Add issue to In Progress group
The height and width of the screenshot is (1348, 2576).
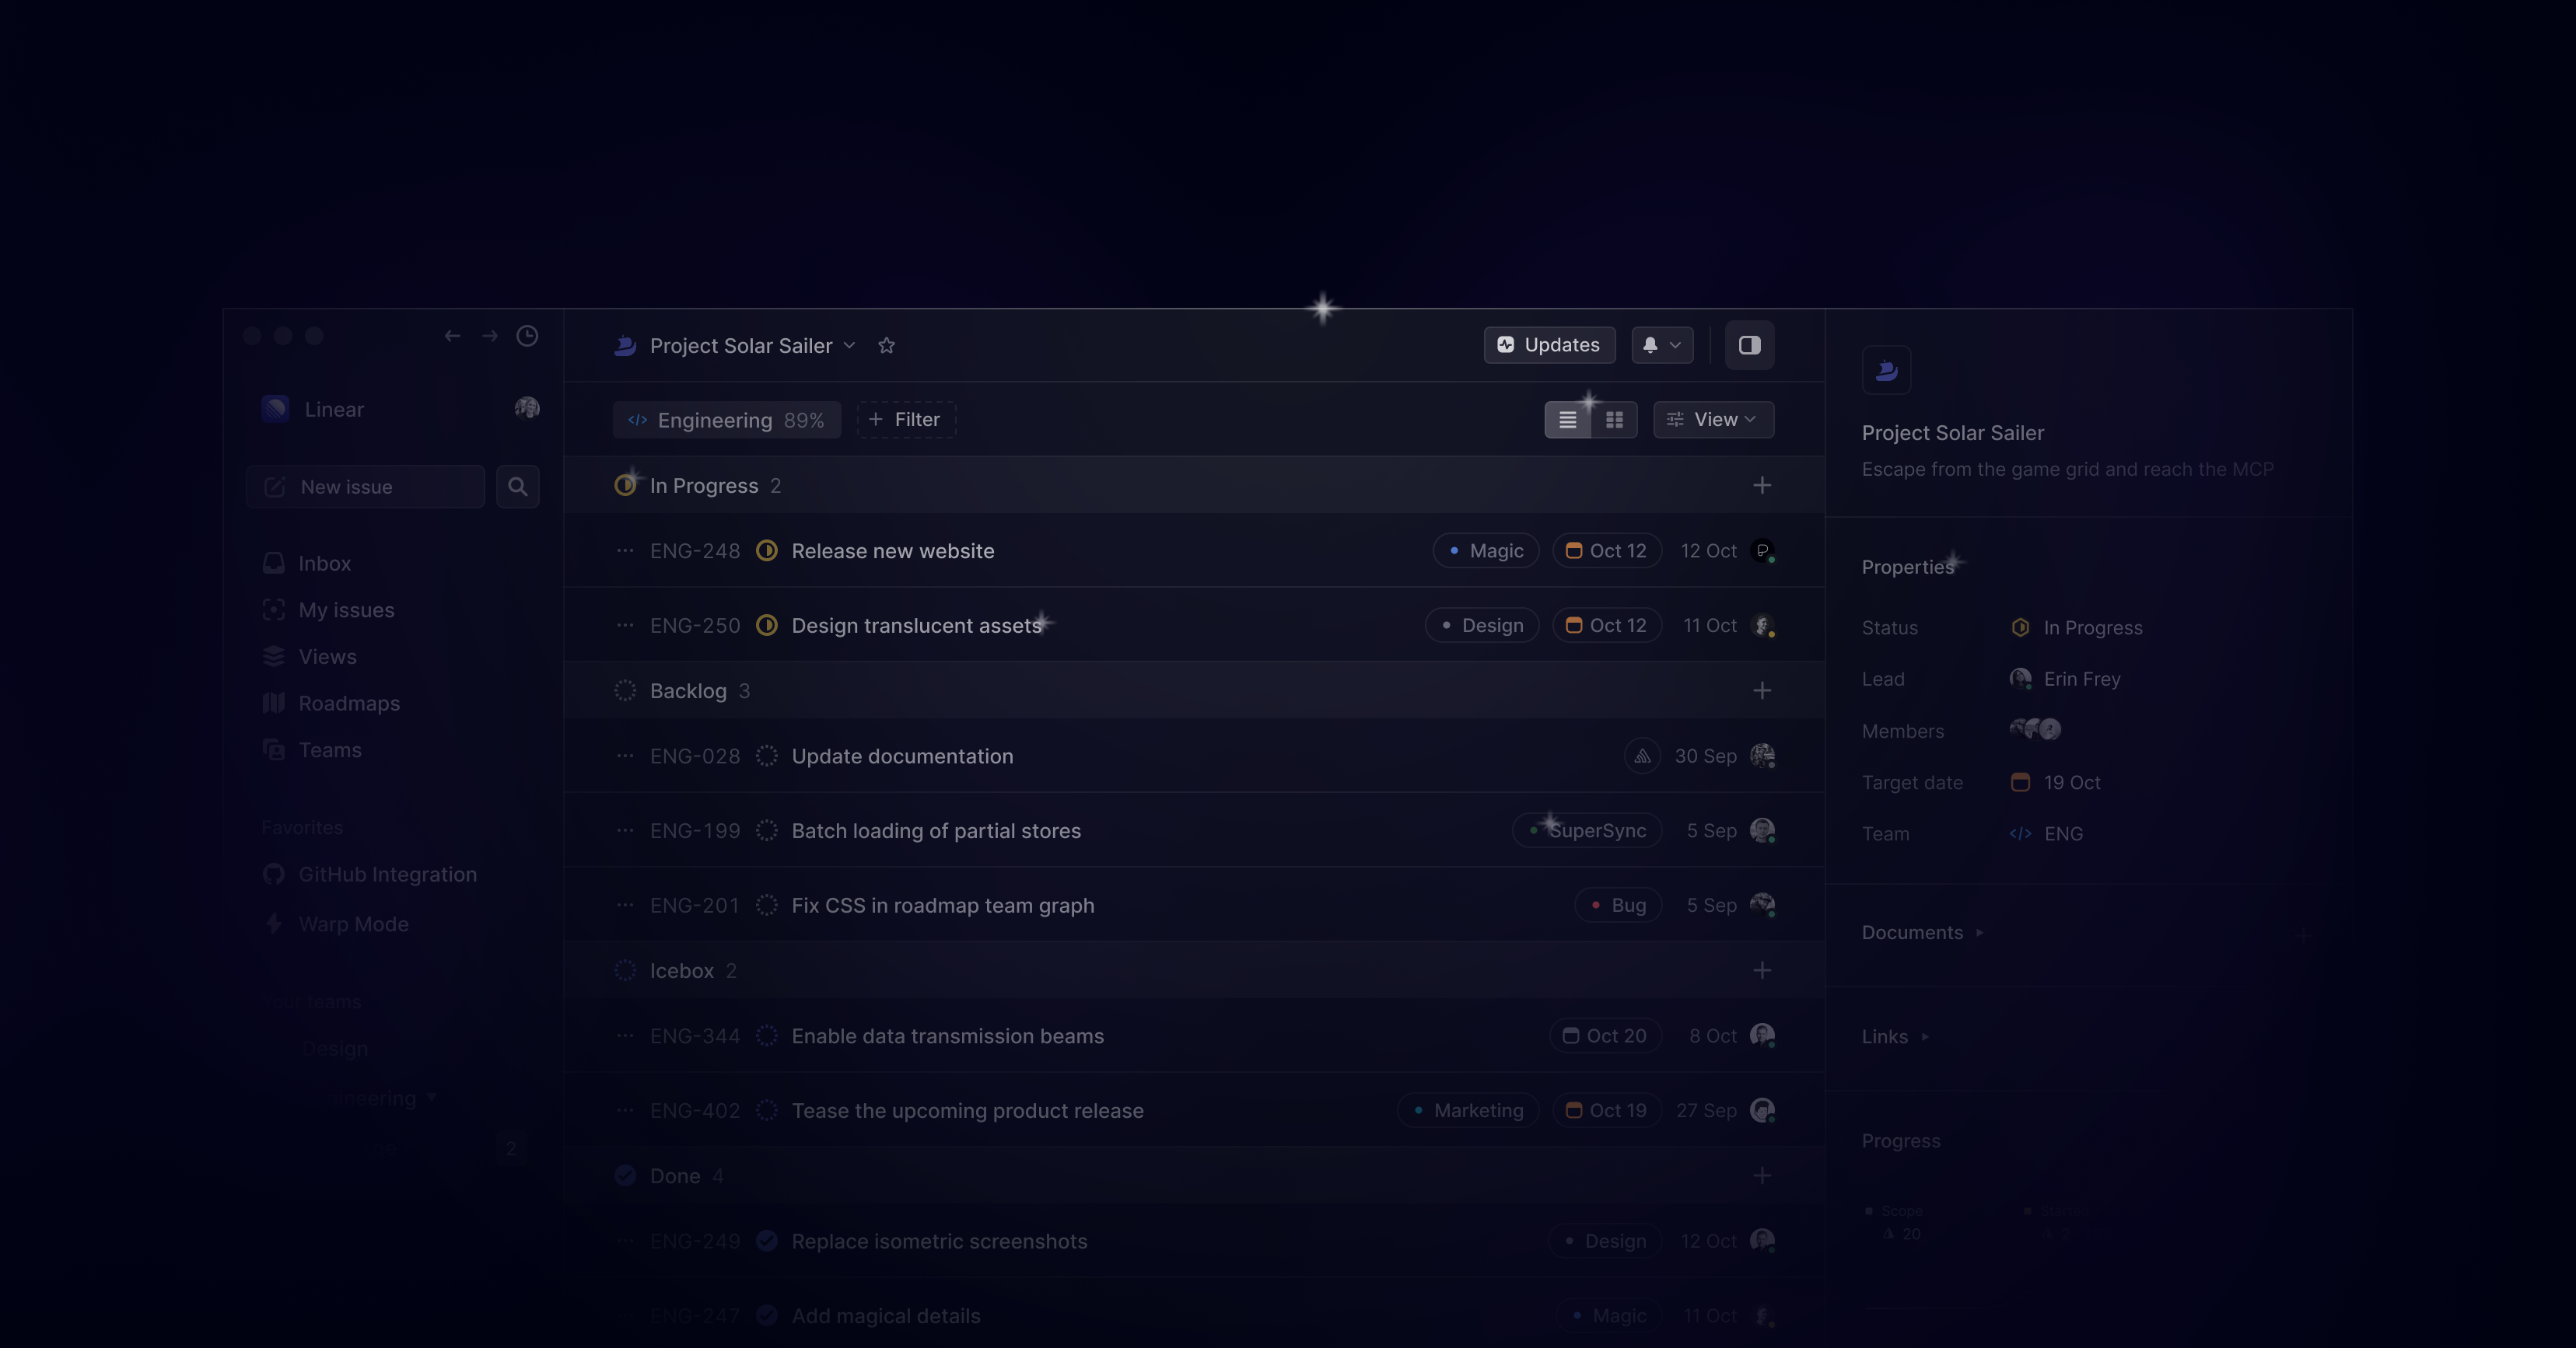pos(1762,486)
